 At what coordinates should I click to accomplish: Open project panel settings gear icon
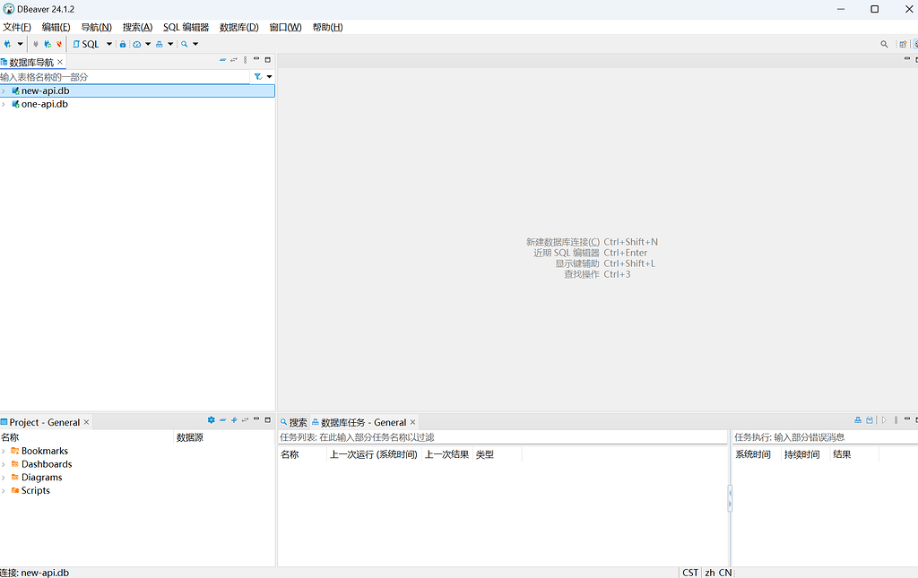point(212,420)
